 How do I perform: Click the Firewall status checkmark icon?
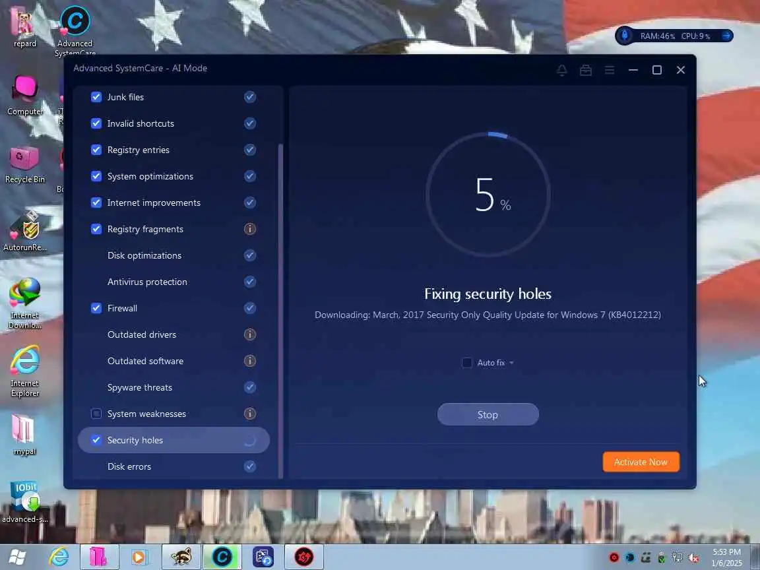tap(249, 308)
